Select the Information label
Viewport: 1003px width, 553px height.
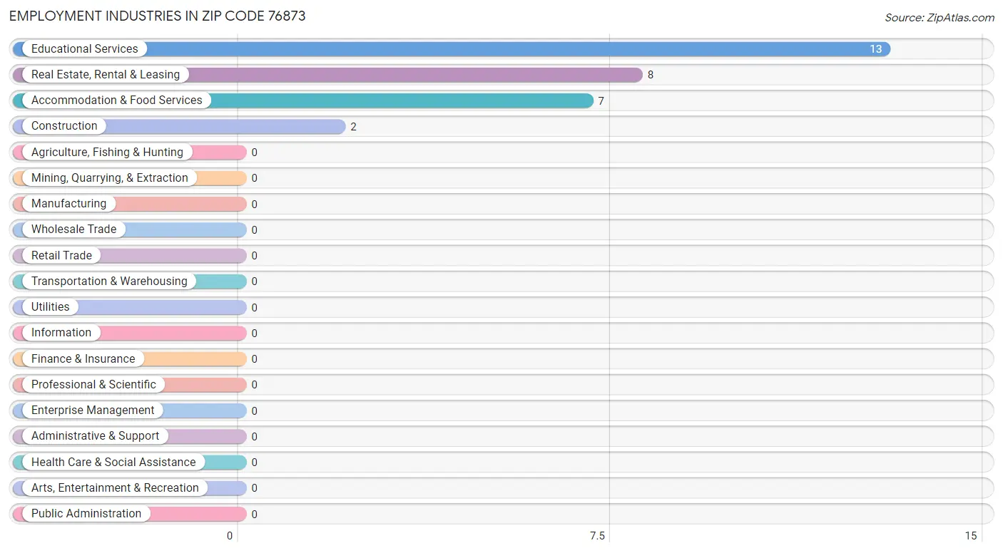[x=61, y=333]
